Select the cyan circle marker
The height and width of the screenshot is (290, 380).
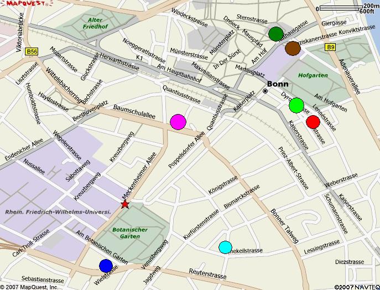point(225,247)
